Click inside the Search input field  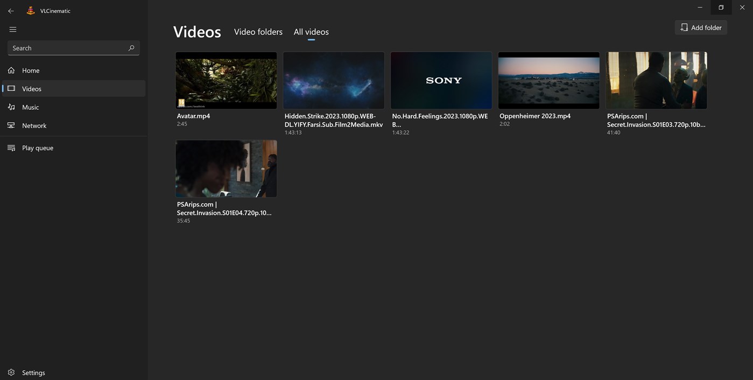tap(65, 48)
